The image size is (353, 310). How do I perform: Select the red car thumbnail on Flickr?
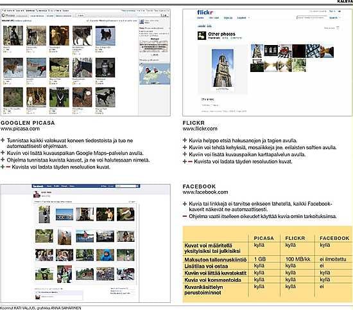[285, 51]
